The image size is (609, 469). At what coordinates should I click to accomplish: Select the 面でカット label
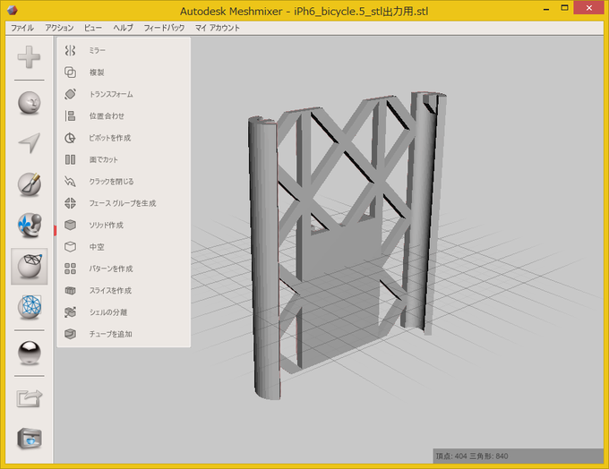coord(103,159)
